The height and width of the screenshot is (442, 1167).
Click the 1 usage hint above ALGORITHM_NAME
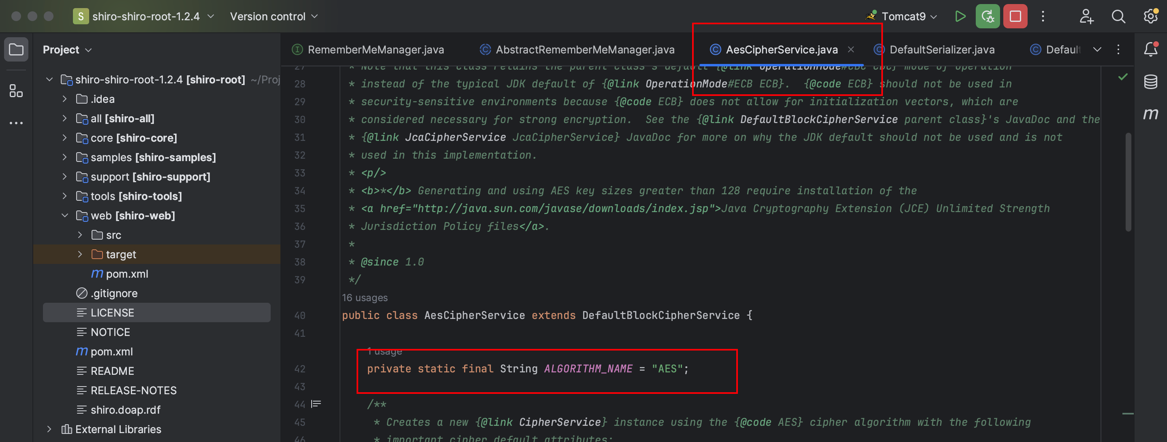point(384,351)
